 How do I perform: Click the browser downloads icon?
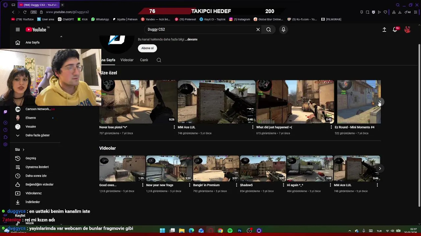[400, 12]
